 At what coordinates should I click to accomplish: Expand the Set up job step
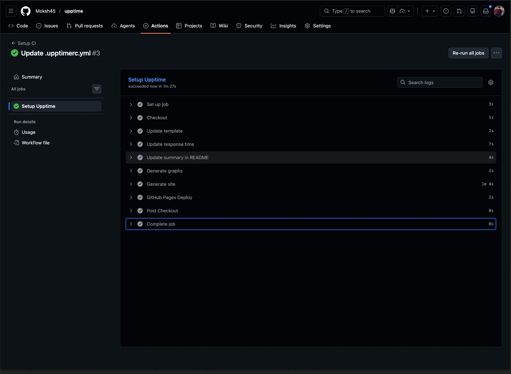click(x=131, y=104)
